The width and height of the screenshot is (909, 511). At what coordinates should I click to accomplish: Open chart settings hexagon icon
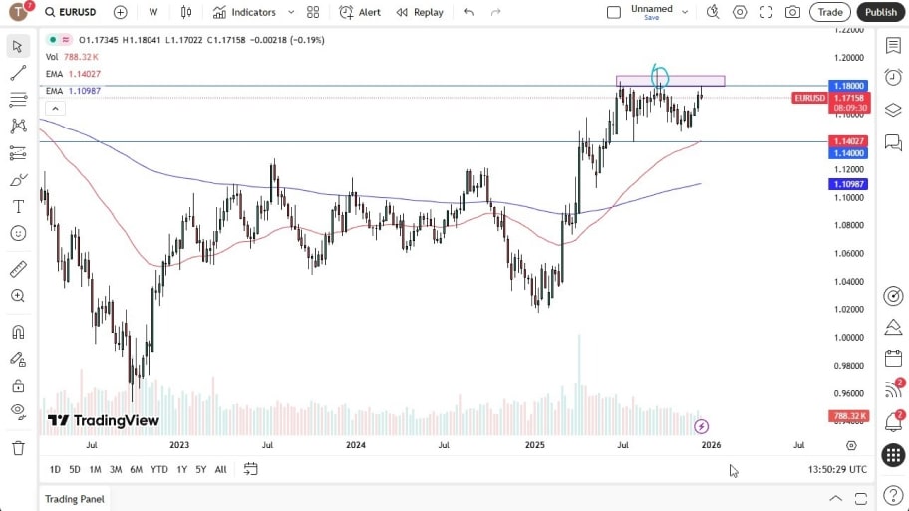coord(740,12)
